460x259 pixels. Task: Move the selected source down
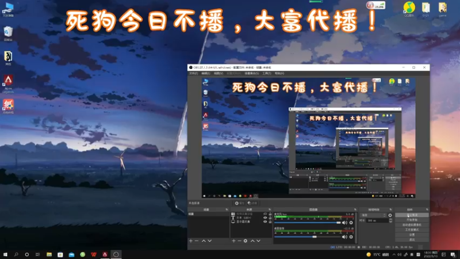click(258, 241)
